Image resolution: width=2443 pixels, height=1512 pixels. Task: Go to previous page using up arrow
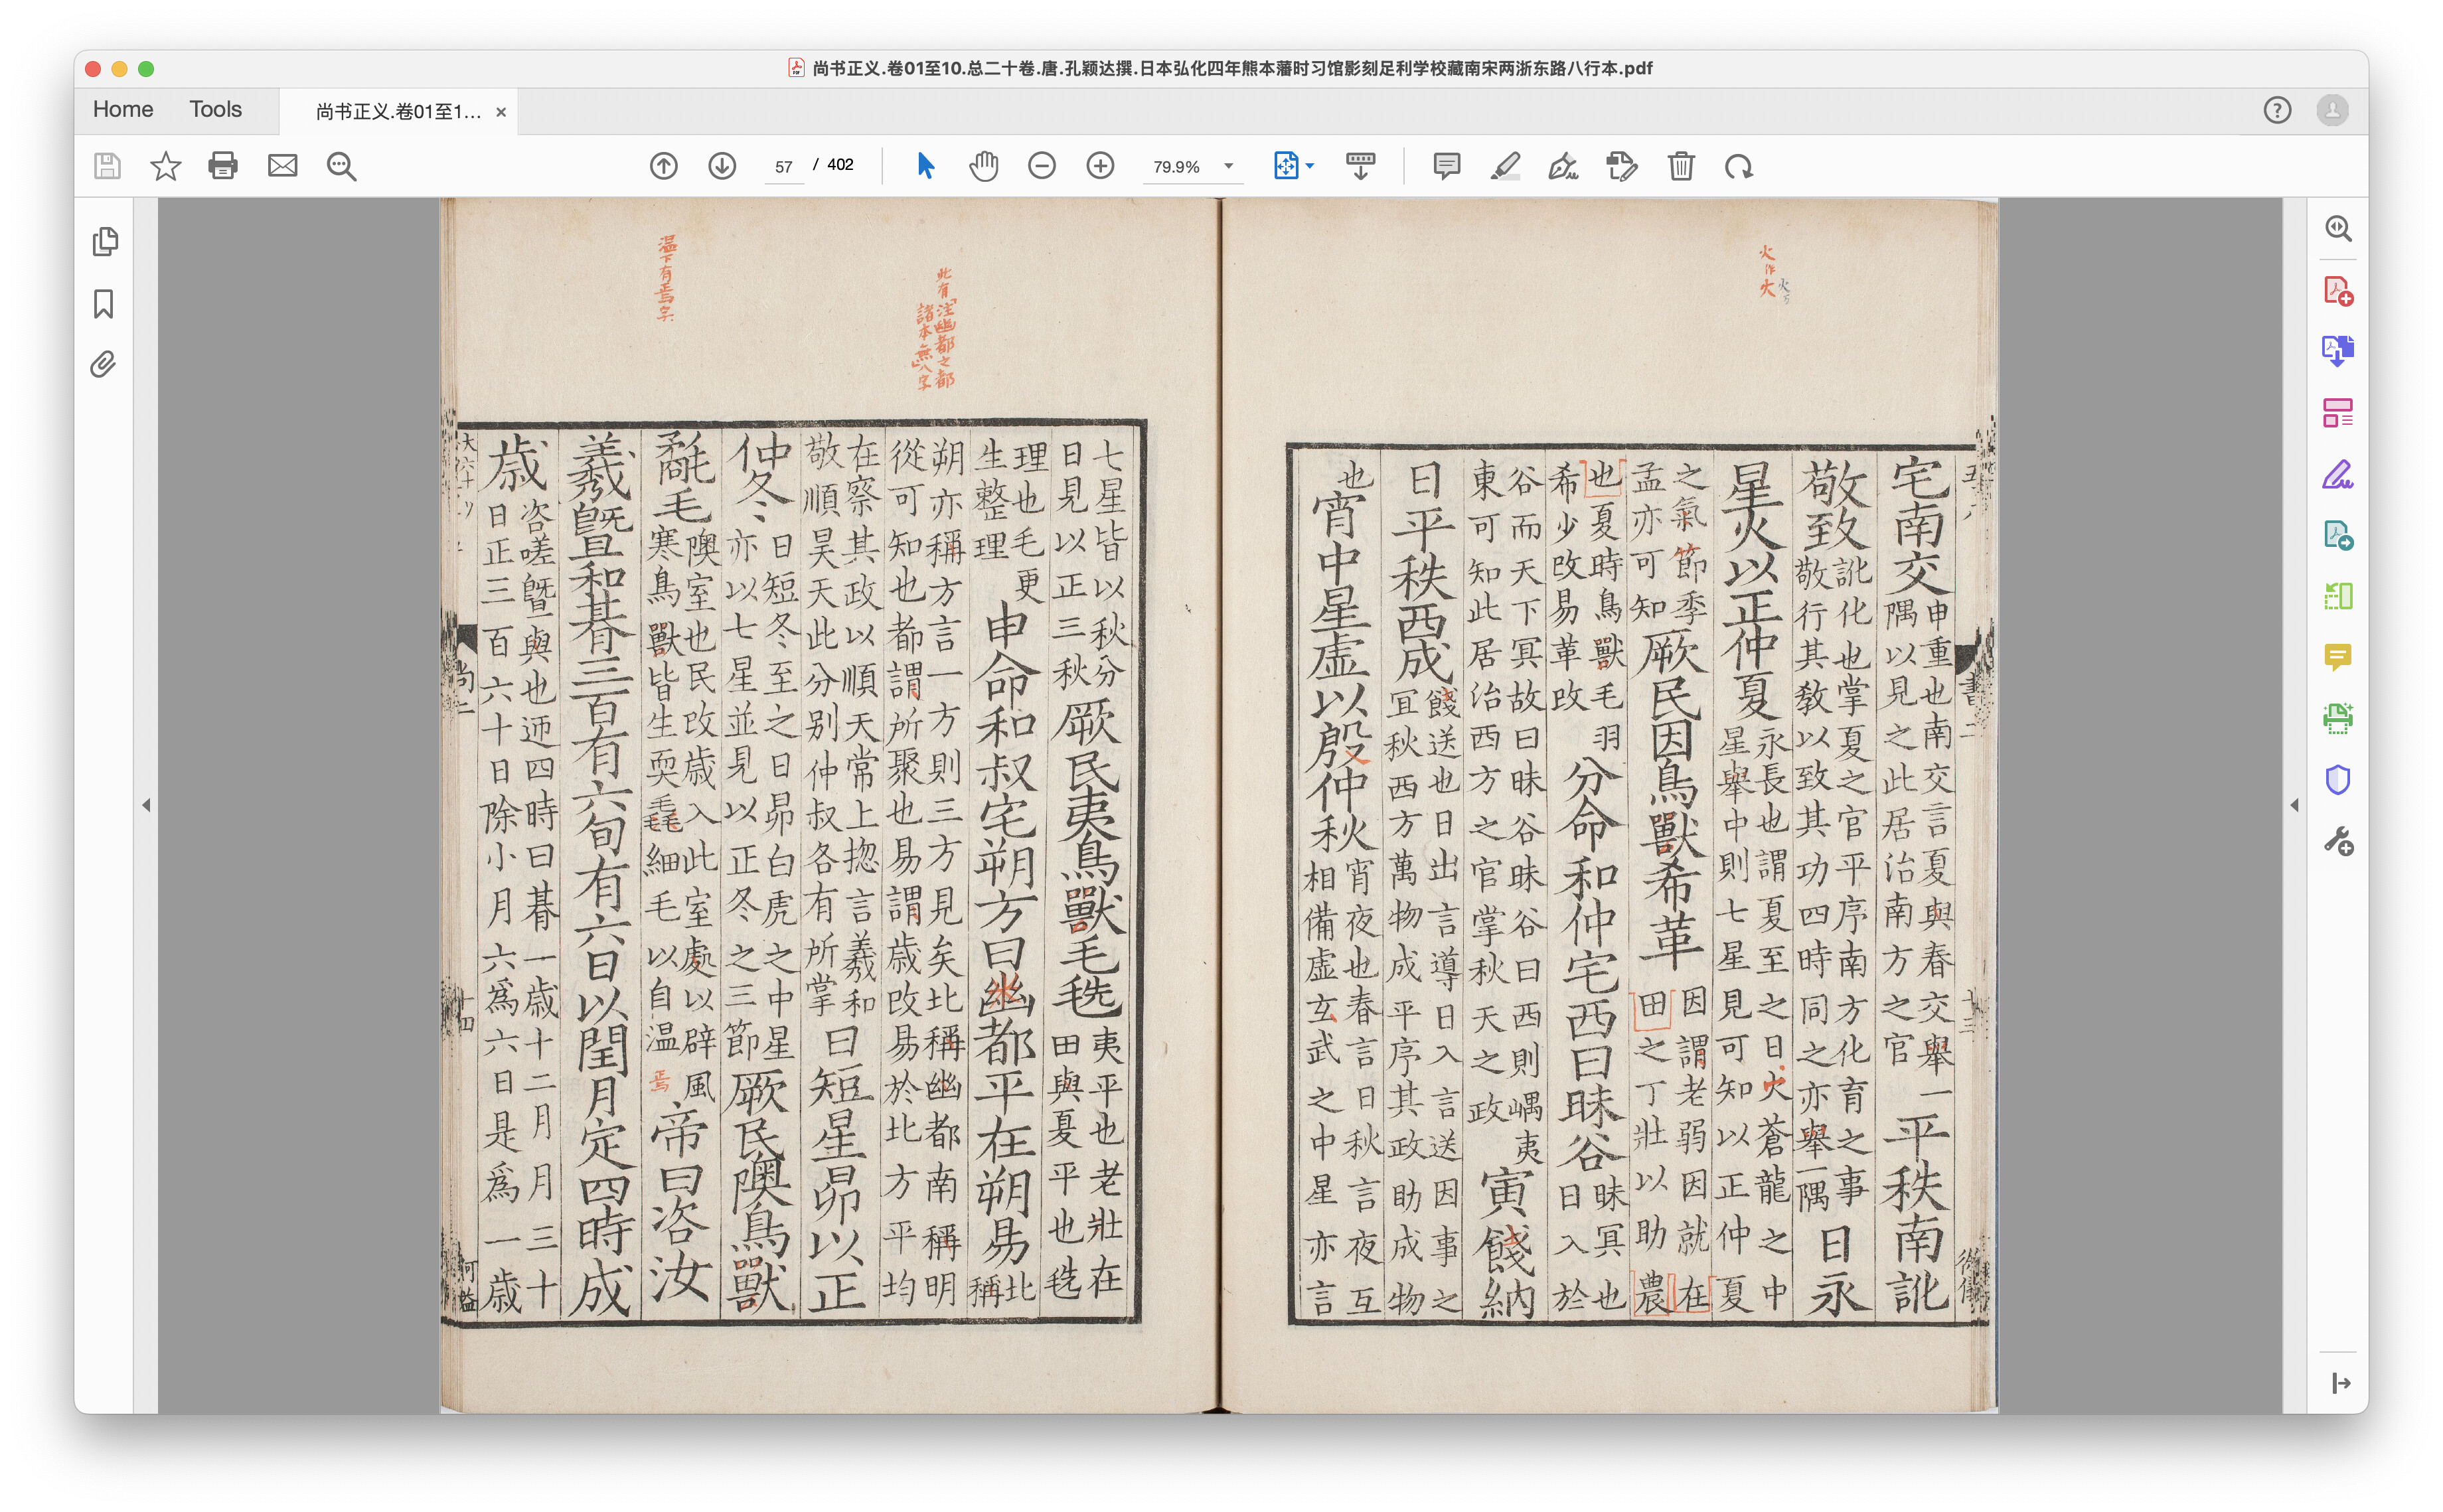coord(663,166)
